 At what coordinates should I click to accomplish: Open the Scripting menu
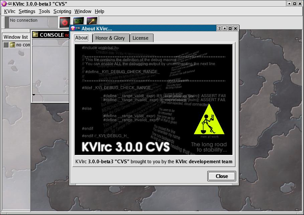click(x=62, y=11)
